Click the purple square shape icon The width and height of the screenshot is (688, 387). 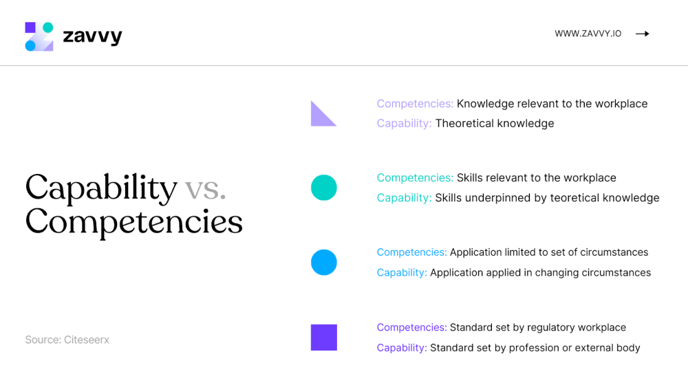[324, 338]
